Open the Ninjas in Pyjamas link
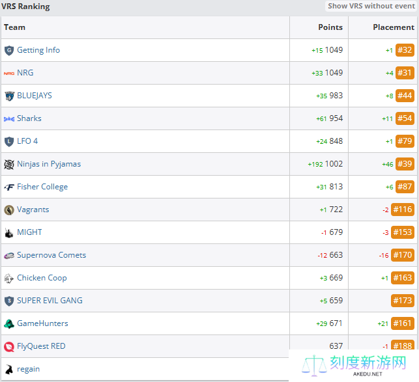Viewport: 419px width, 382px height. (x=49, y=164)
